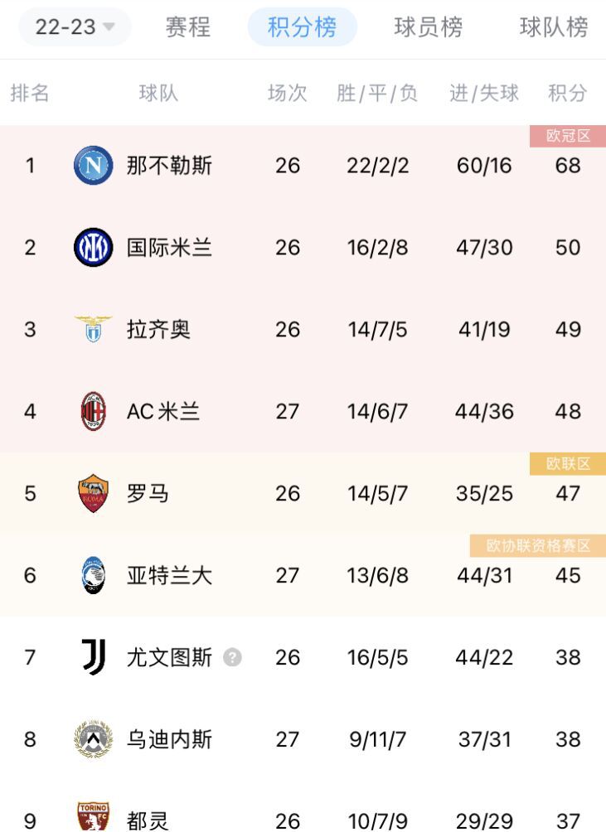Viewport: 606px width, 832px height.
Task: Click the Udinese club badge
Action: point(93,739)
